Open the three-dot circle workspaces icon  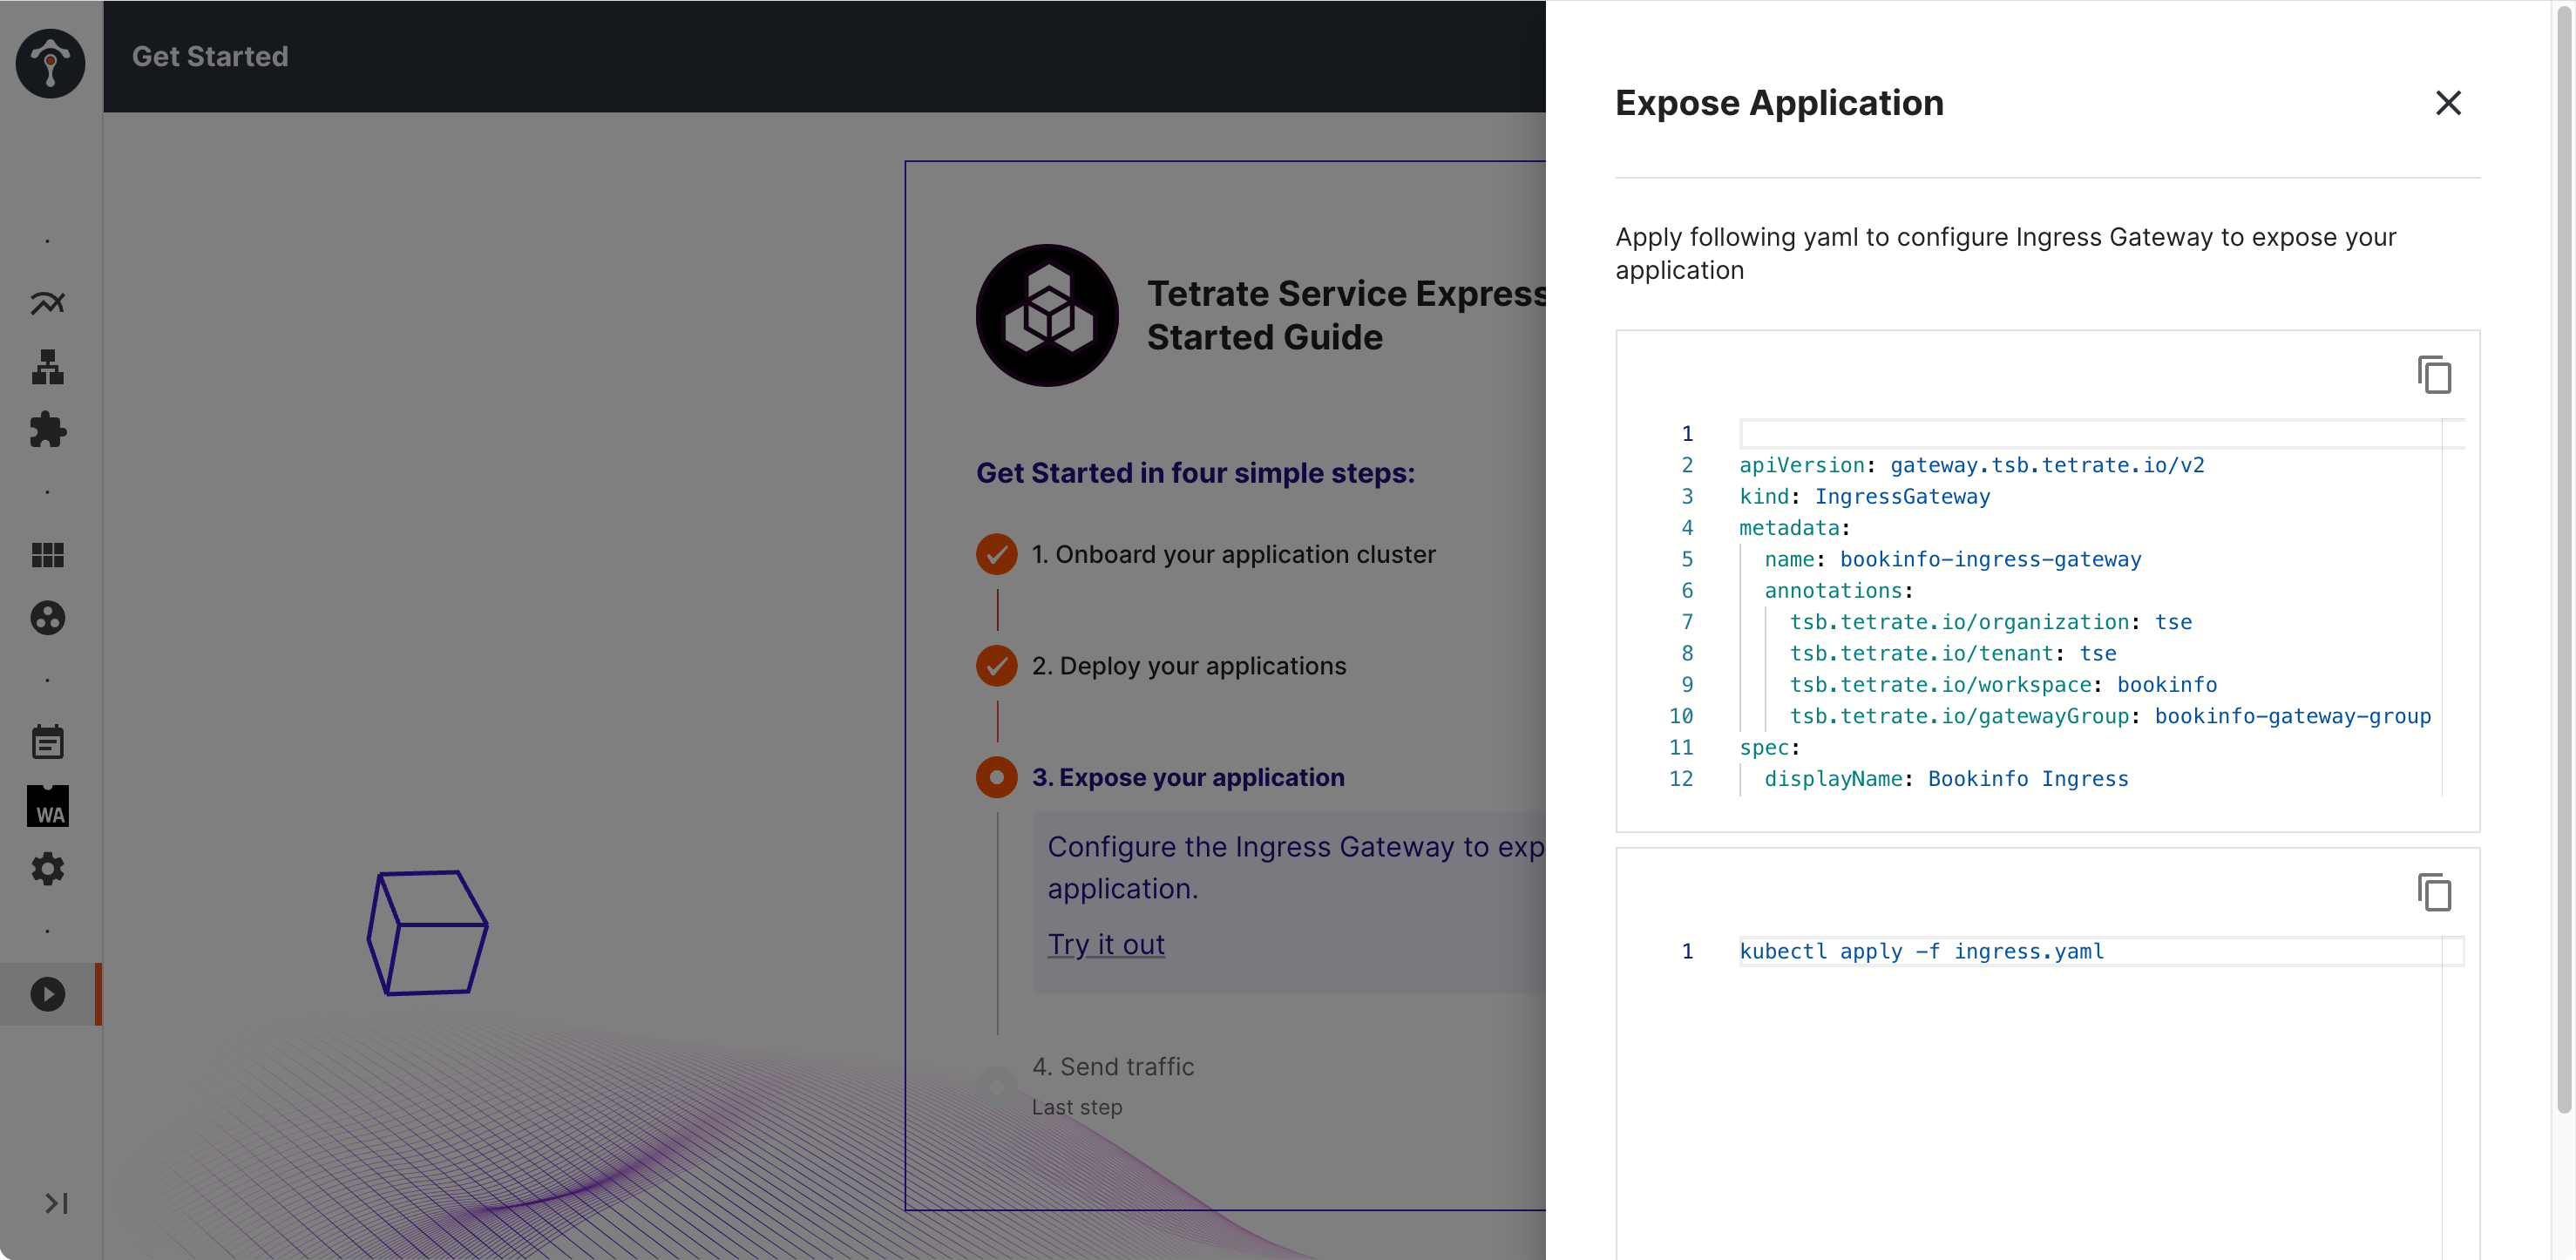[47, 618]
